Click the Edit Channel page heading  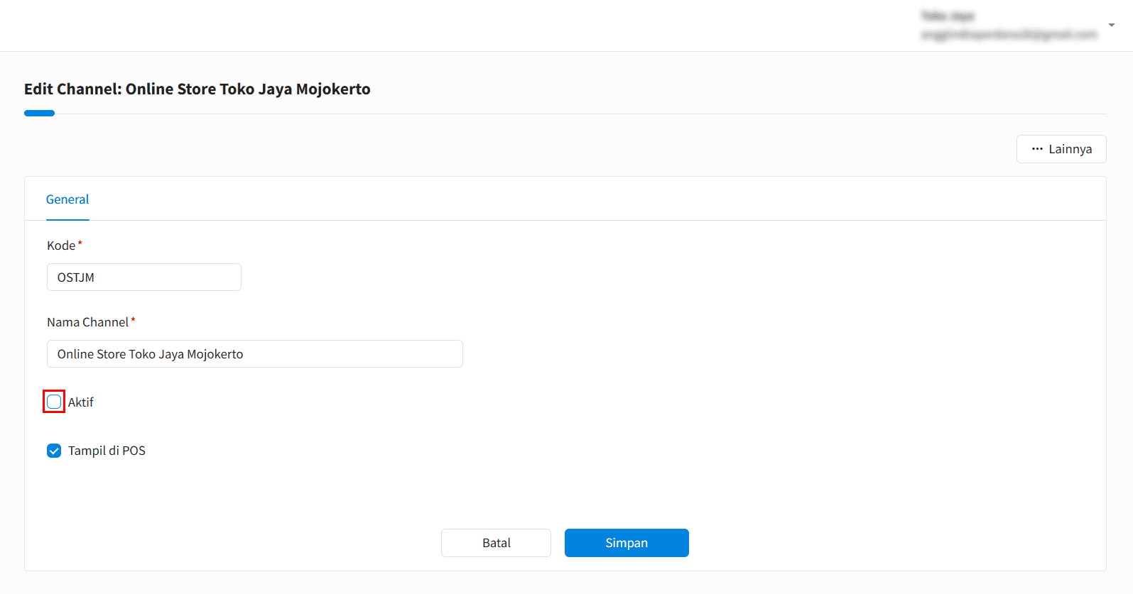click(x=197, y=89)
